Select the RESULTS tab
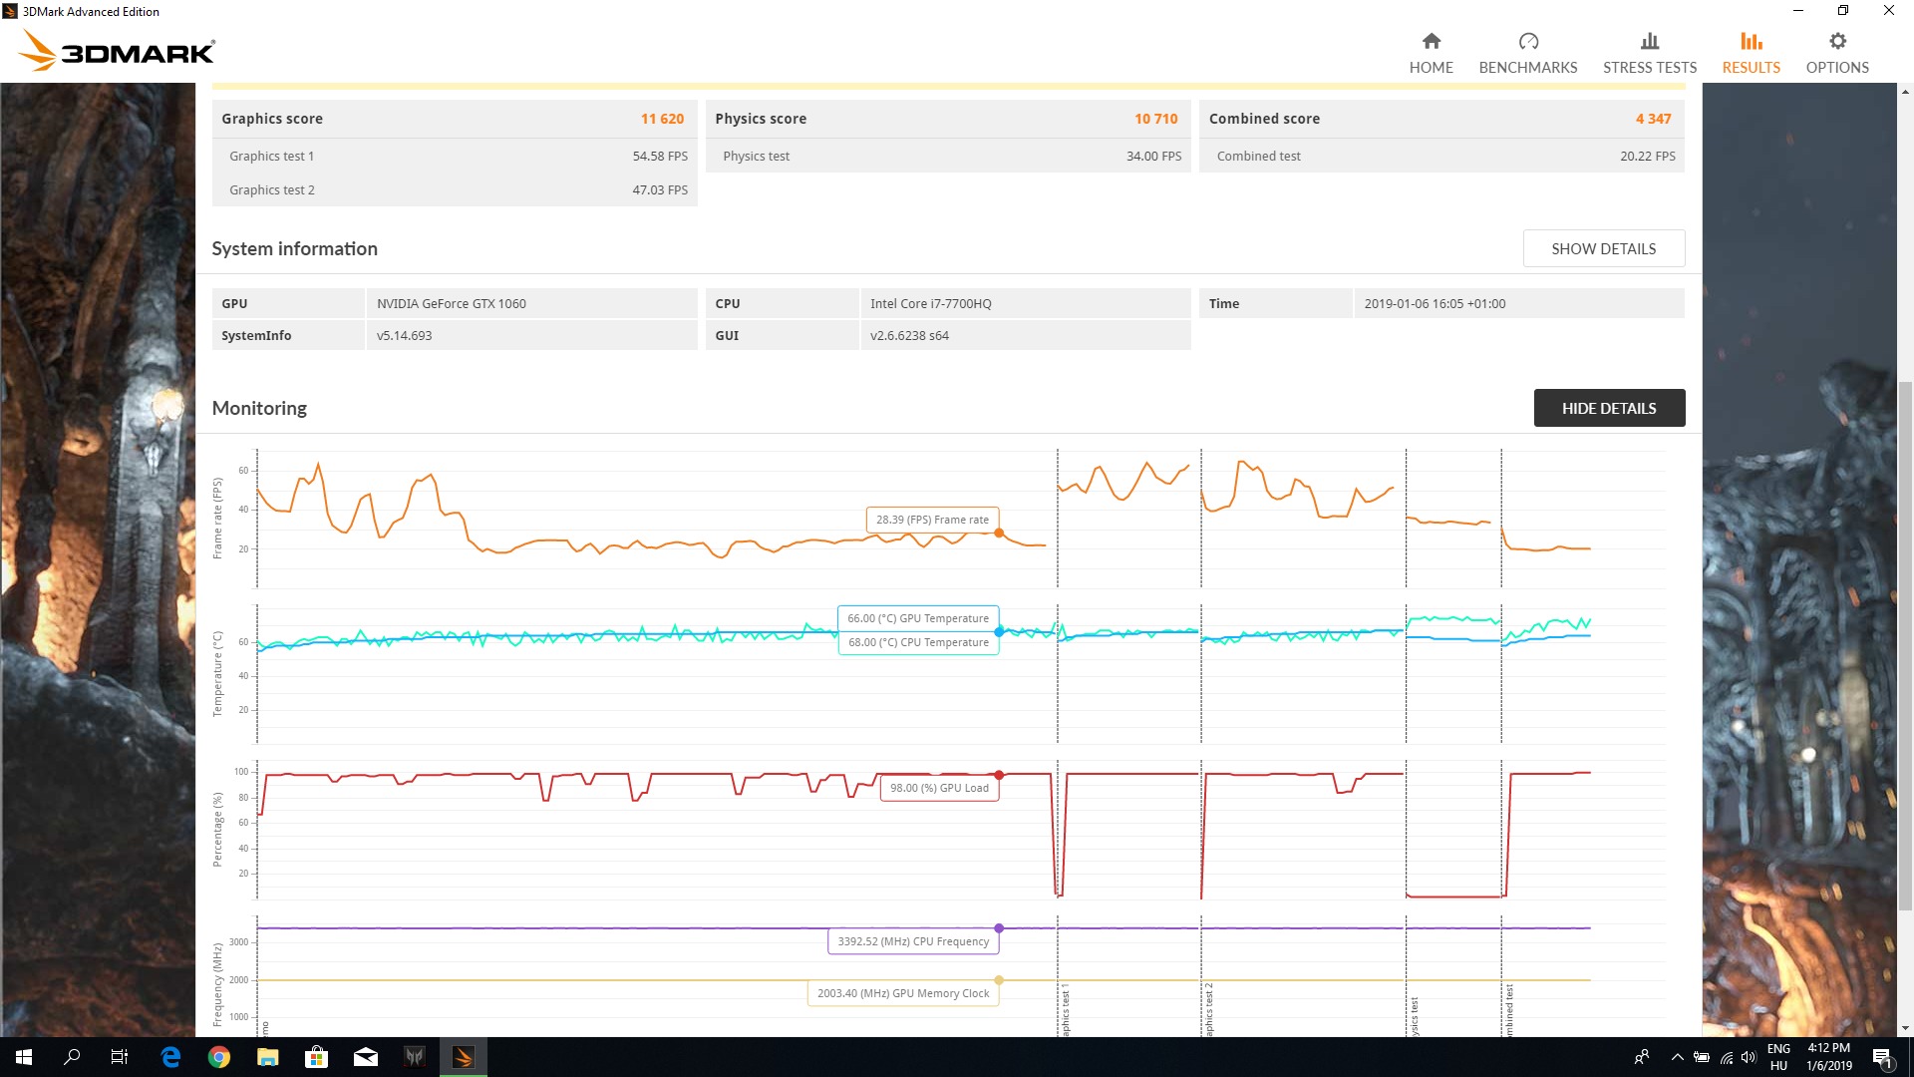Screen dimensions: 1914x1077 tap(1751, 53)
